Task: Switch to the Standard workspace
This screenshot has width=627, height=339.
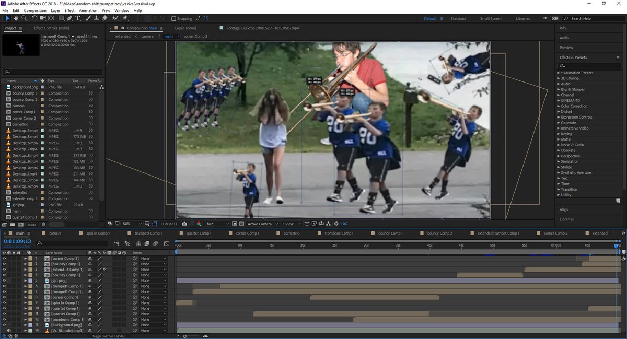Action: (458, 19)
